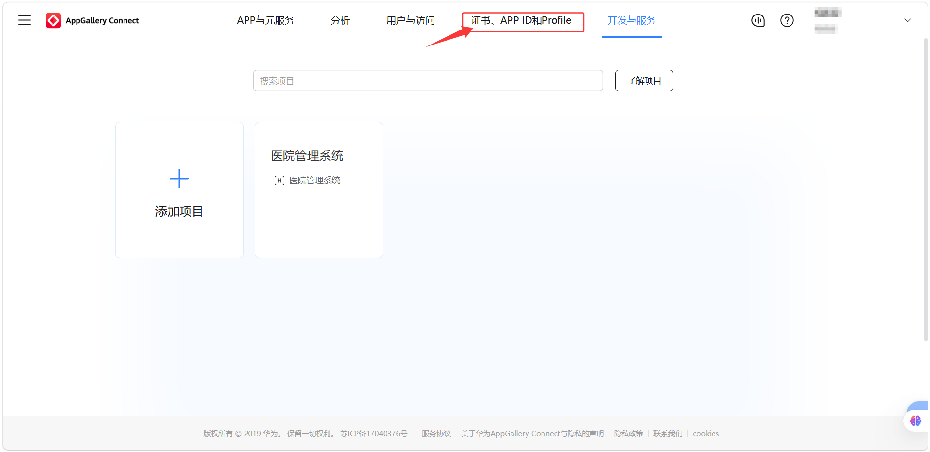Open the 医院管理系统 app entry
The width and height of the screenshot is (930, 452).
point(315,181)
